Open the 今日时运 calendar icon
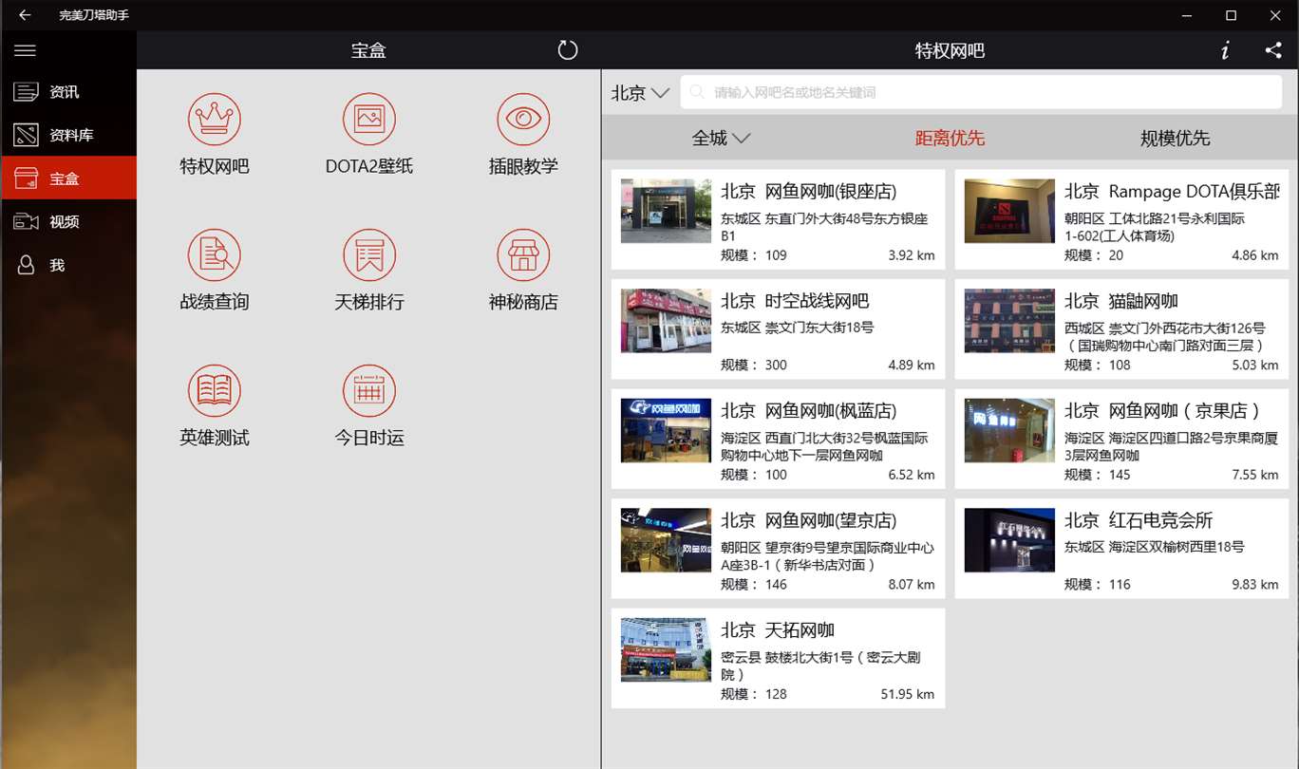Screen dimensions: 1299x769 (x=369, y=390)
